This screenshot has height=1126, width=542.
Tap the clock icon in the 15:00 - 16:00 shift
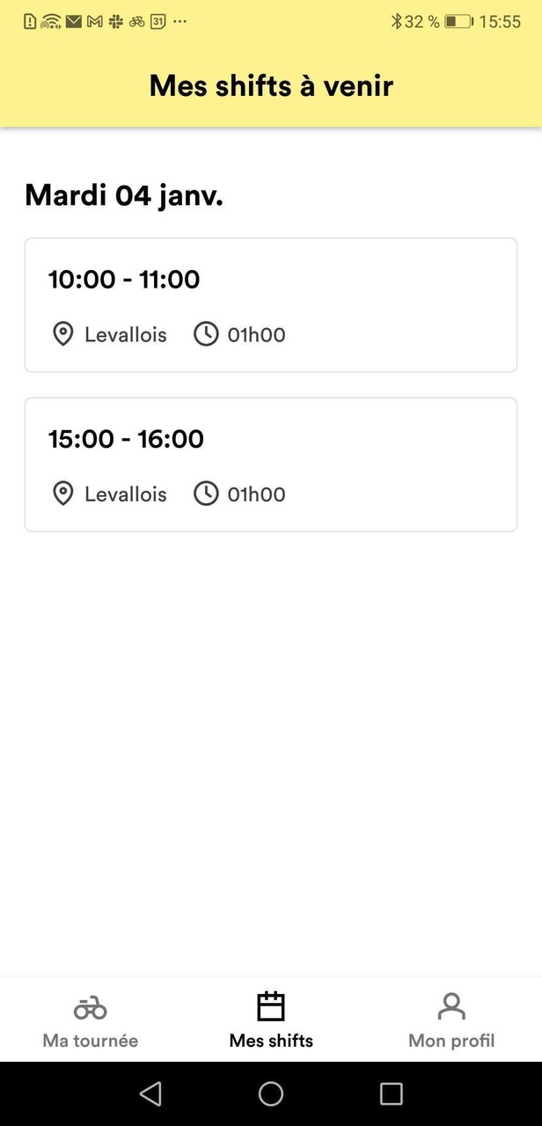click(x=206, y=494)
